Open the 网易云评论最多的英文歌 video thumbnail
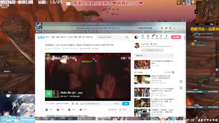 click(142, 80)
